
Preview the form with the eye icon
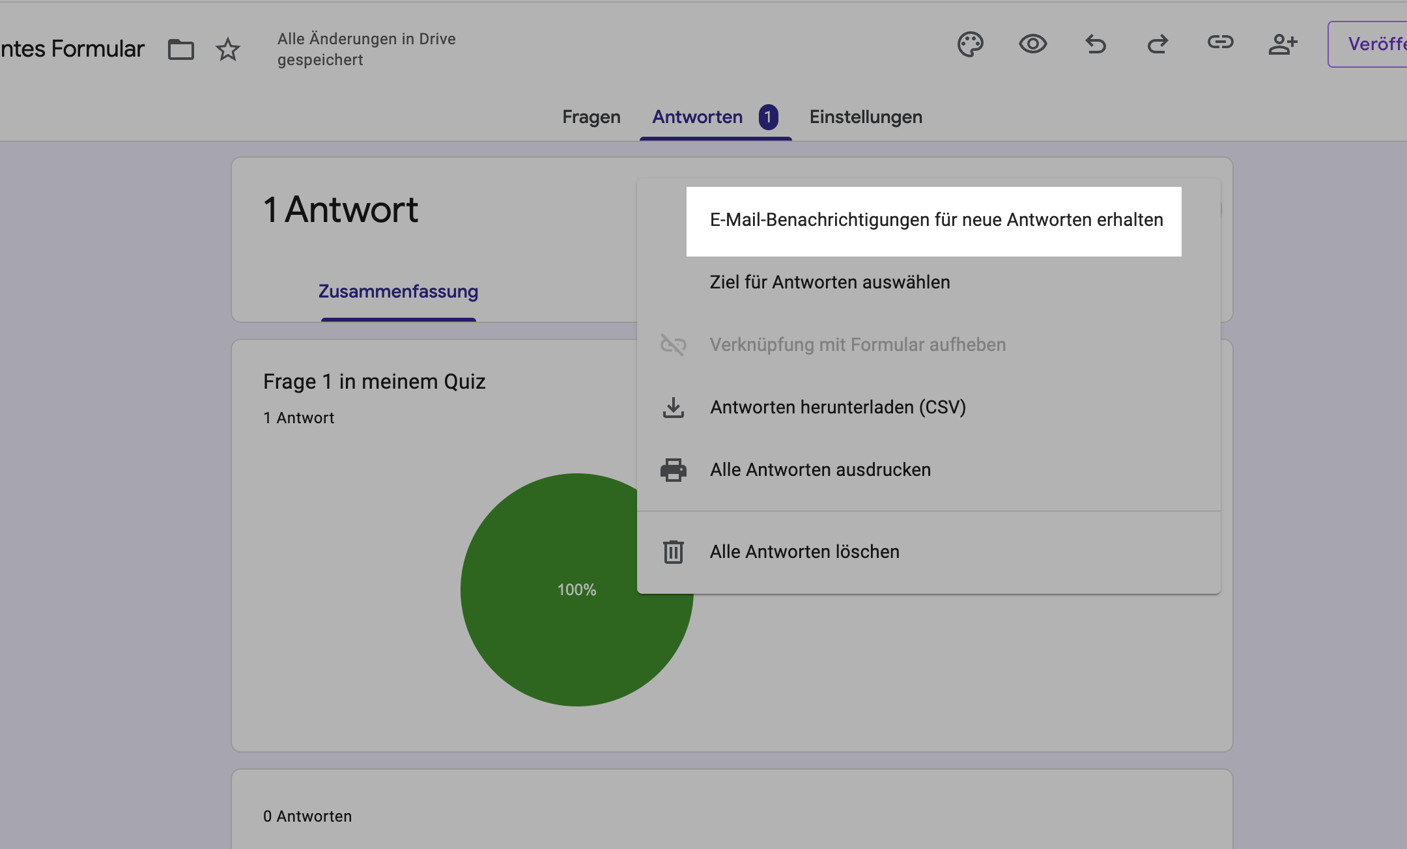click(x=1032, y=44)
